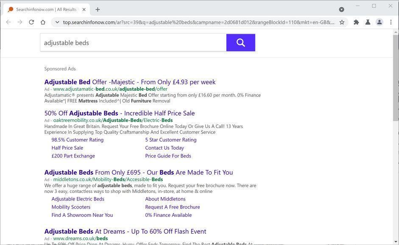
Task: Open Adjustable Beds At Dreams ad title
Action: pyautogui.click(x=125, y=231)
